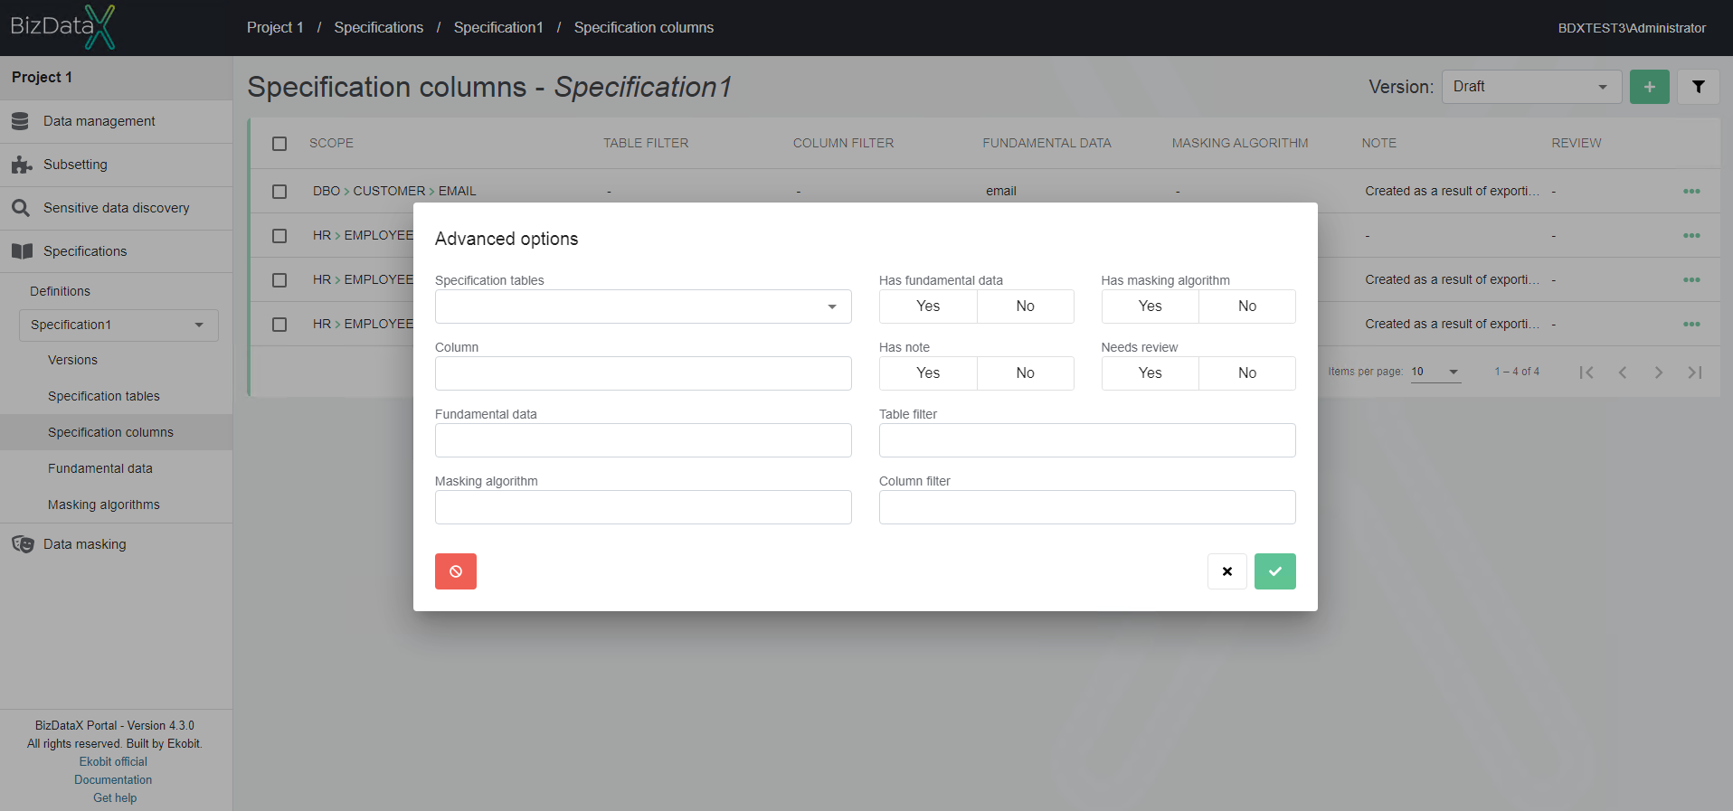Click the Fundamental data input field
The width and height of the screenshot is (1733, 811).
643,440
